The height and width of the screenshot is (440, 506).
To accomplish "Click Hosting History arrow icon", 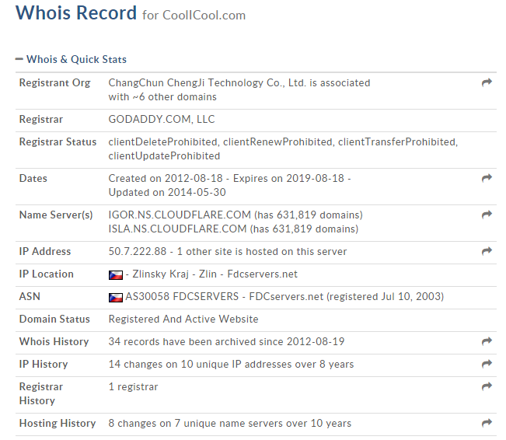I will pos(487,423).
